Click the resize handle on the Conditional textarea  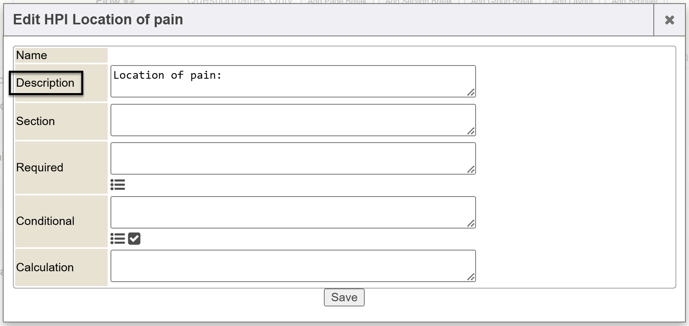tap(471, 224)
